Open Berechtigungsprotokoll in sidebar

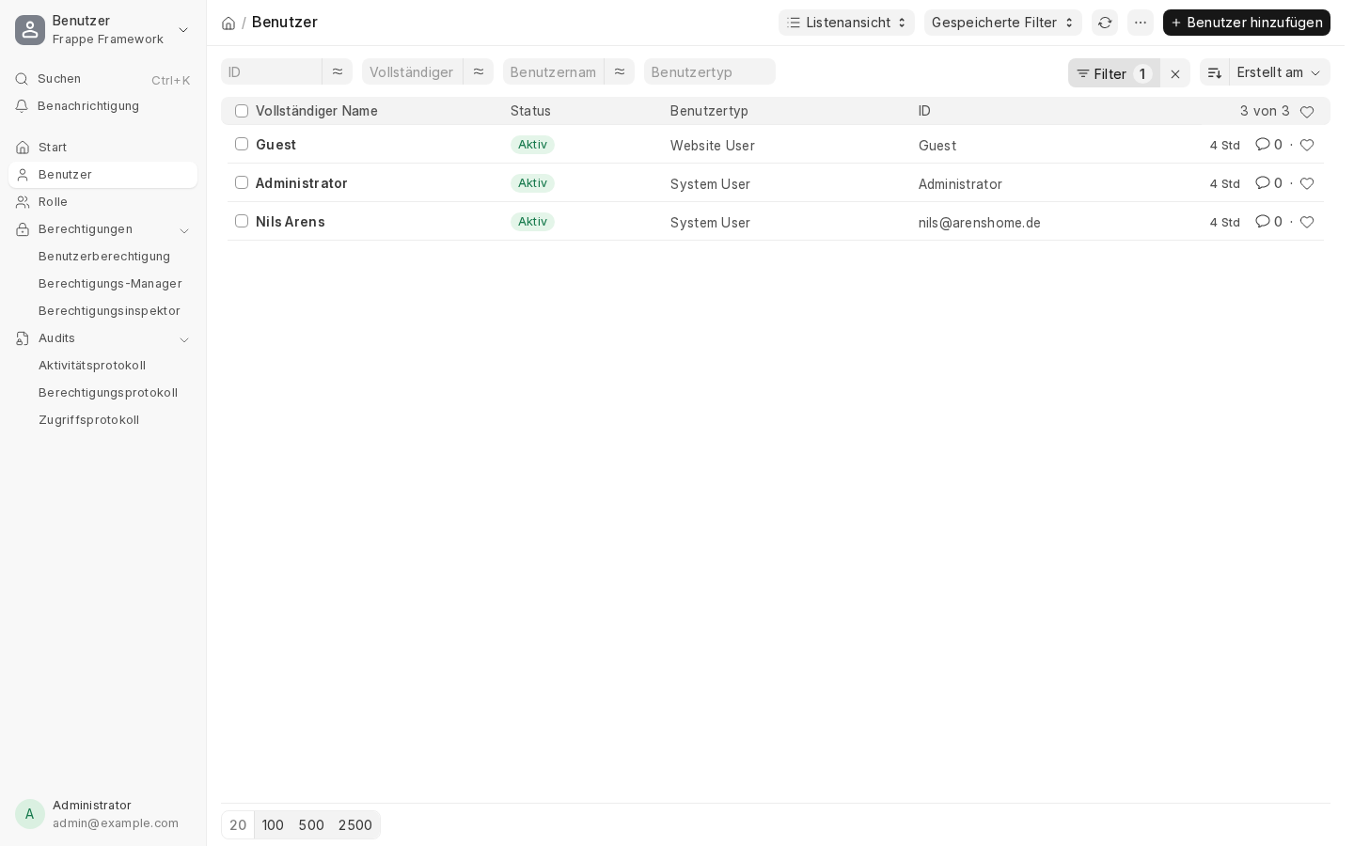[x=107, y=393]
